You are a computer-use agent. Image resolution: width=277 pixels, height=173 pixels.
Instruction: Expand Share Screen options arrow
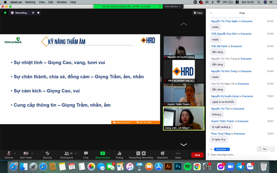(109, 154)
